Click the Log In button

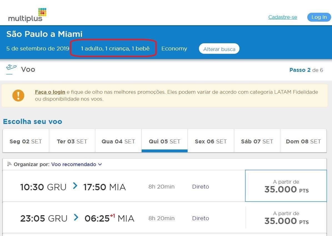coord(319,17)
